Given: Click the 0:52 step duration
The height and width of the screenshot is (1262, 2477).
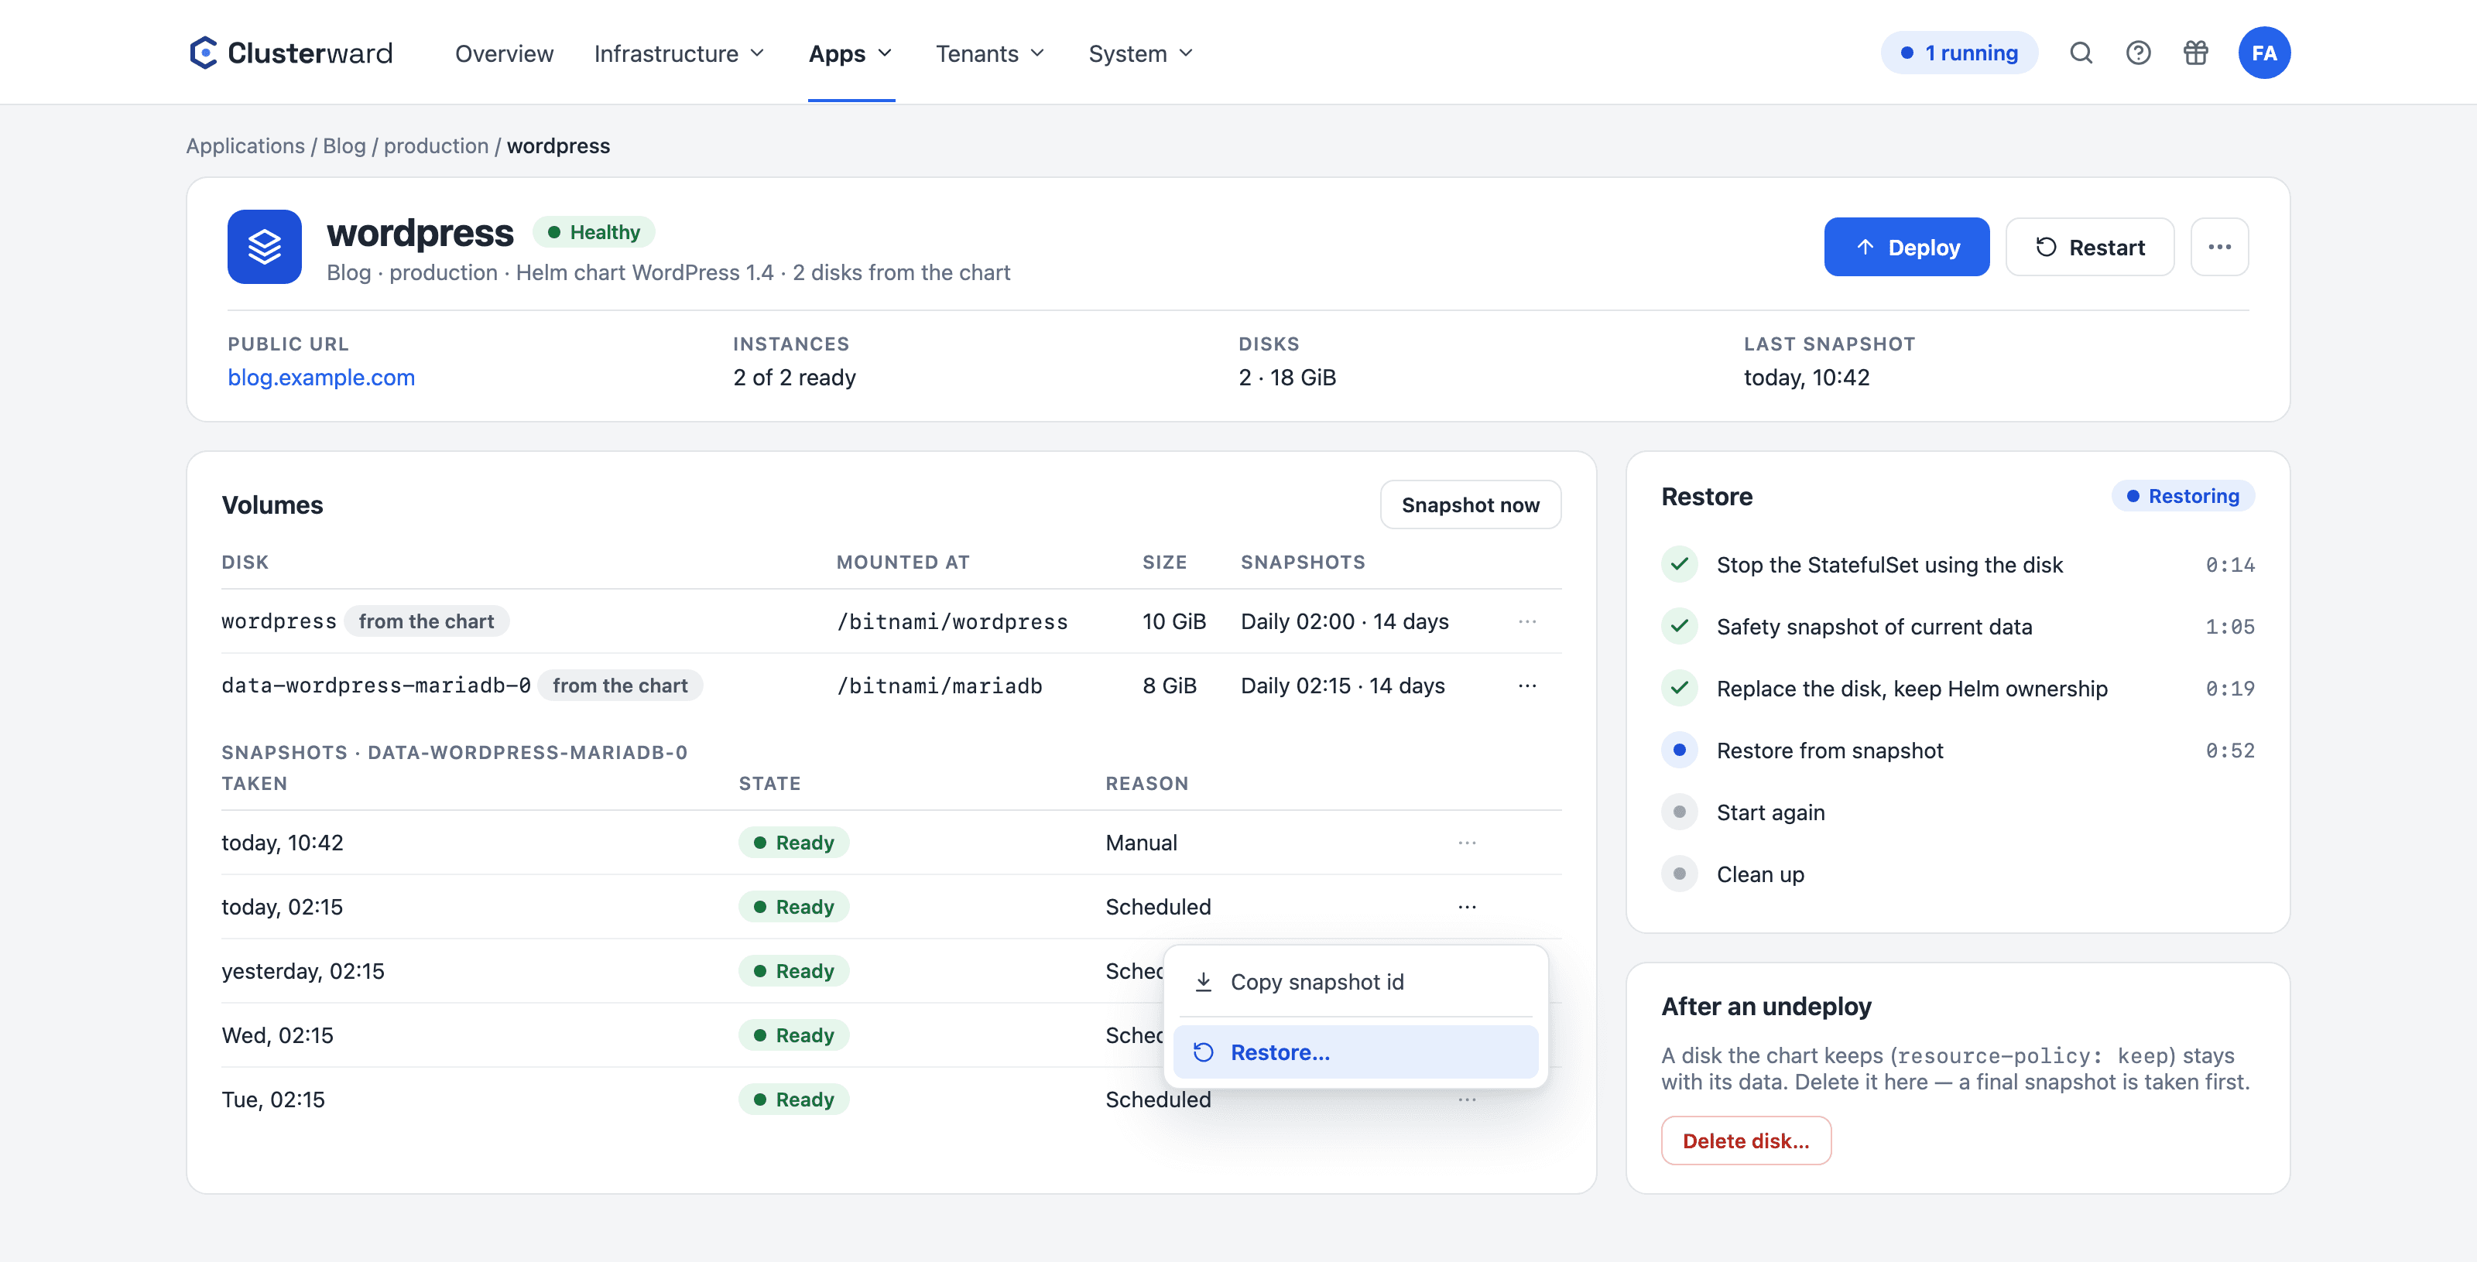Looking at the screenshot, I should click(2229, 751).
